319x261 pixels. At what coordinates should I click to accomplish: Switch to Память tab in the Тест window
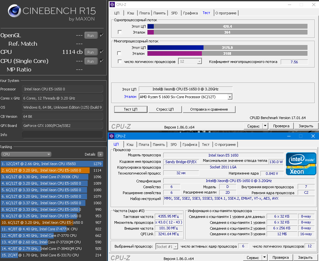pyautogui.click(x=159, y=13)
